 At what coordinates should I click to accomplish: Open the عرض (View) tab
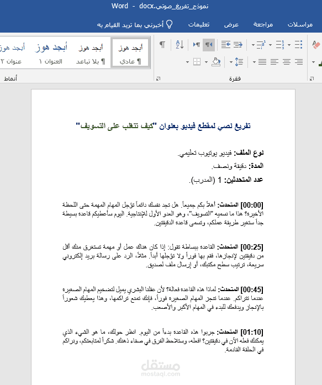231,24
